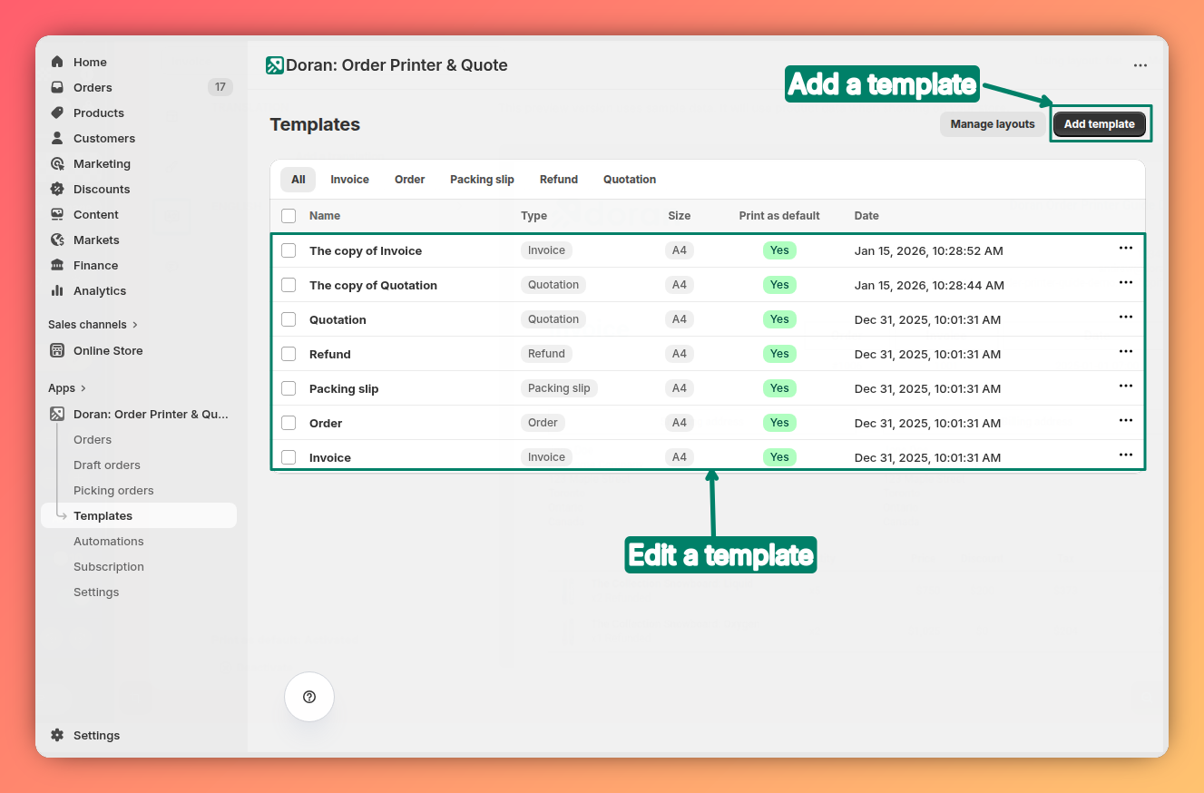This screenshot has width=1204, height=793.
Task: Open actions menu for Invoice row
Action: click(1126, 455)
